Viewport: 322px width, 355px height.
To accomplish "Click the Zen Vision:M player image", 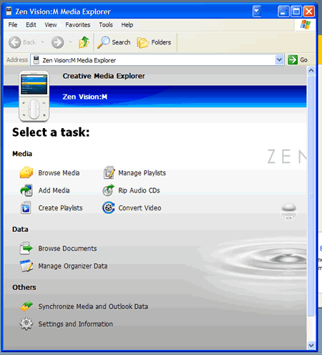I will pyautogui.click(x=34, y=96).
